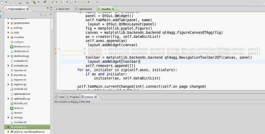Open the Progress view tab
Viewport: 265px width, 134px height.
[73, 97]
